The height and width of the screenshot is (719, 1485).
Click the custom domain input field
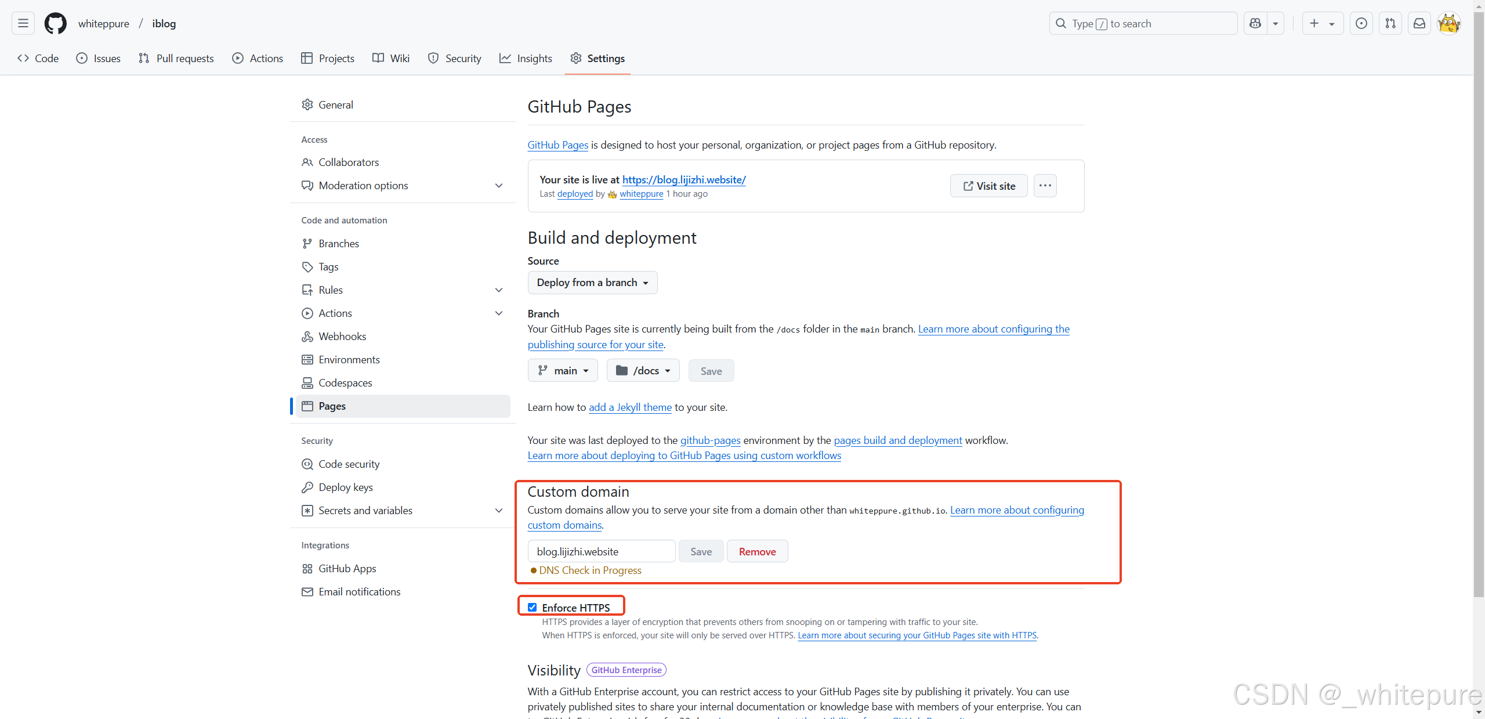pos(601,551)
